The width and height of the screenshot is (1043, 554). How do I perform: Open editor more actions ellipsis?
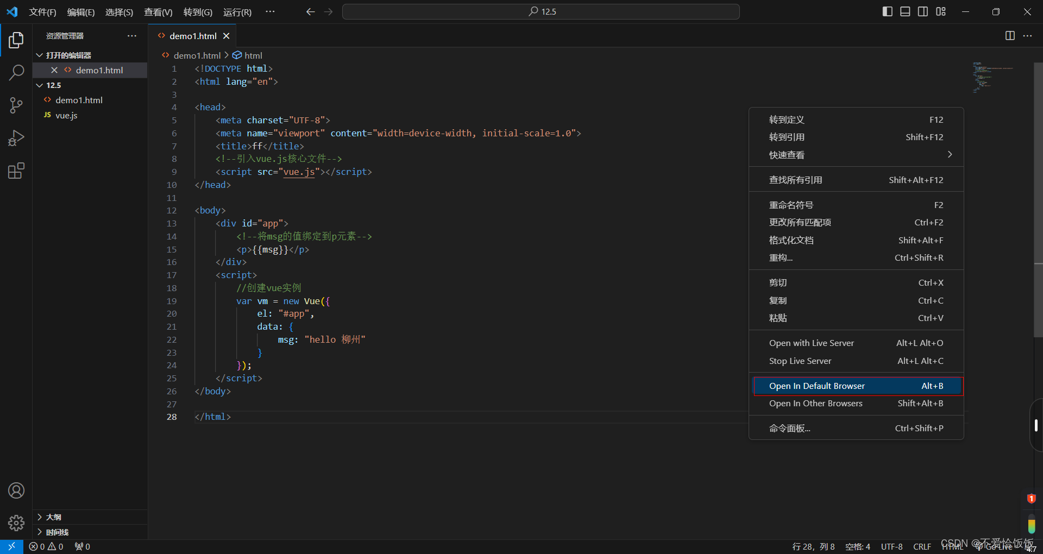click(1027, 35)
